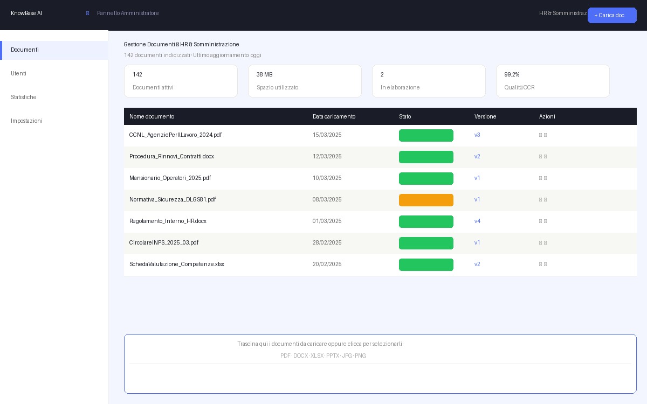Open version v3 link of CCNL document
This screenshot has width=647, height=404.
477,135
